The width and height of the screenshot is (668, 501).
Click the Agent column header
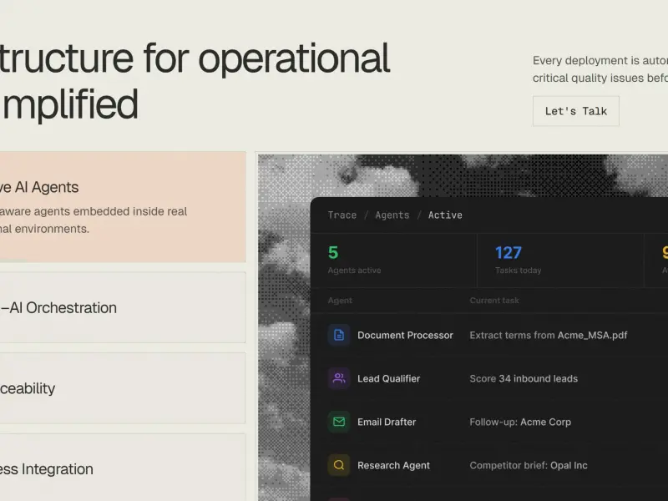tap(340, 301)
